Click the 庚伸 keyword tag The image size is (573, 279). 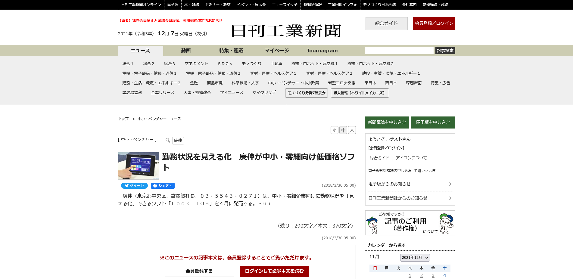coord(178,141)
